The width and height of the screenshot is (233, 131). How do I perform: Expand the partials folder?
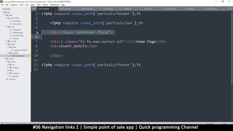click(8, 53)
